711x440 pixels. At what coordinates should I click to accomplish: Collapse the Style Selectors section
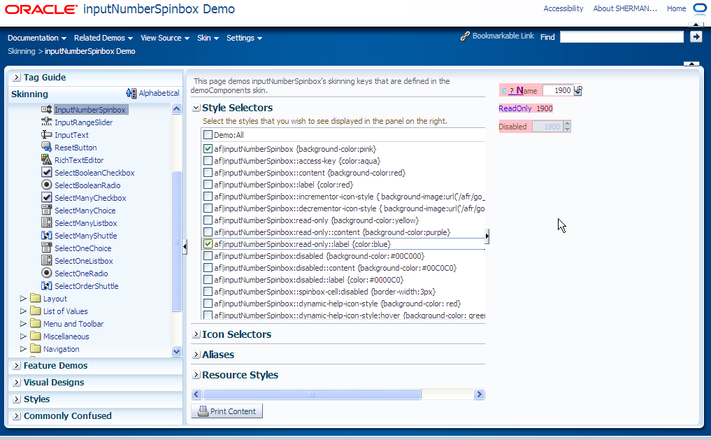click(196, 108)
